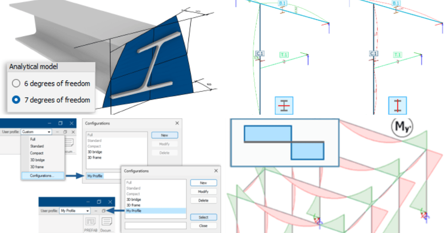Select the I-beam icon with vertical red axis

click(x=397, y=105)
